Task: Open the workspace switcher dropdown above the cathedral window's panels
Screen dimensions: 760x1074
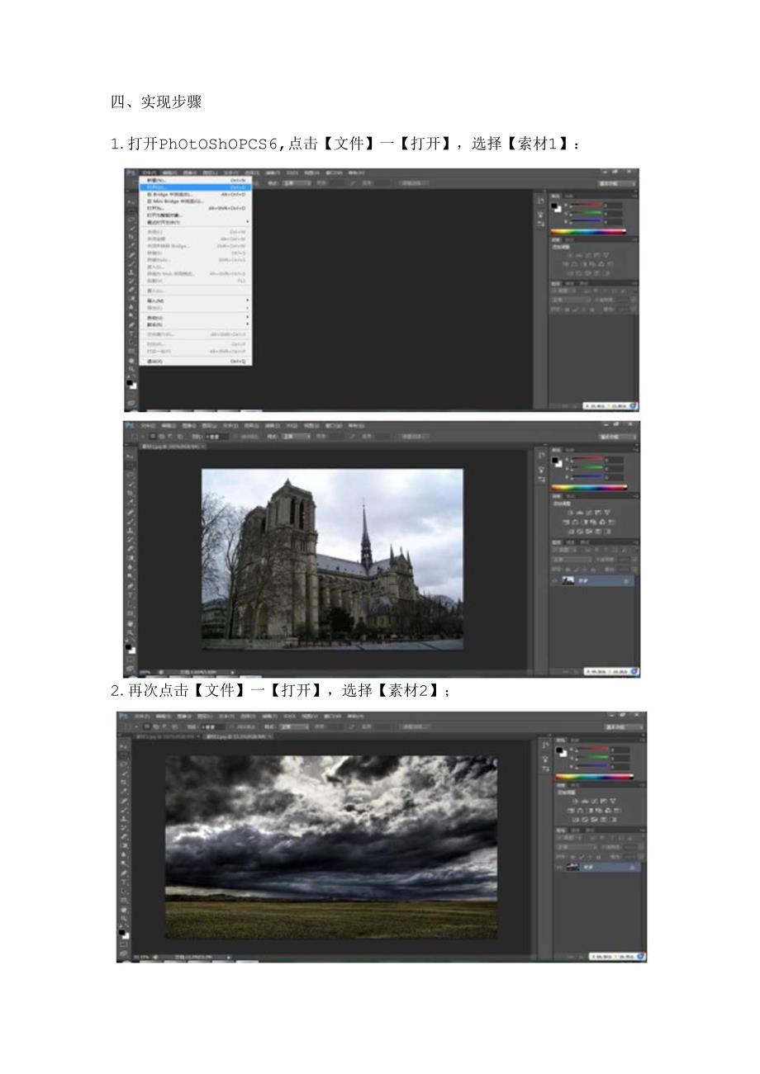Action: click(x=620, y=436)
